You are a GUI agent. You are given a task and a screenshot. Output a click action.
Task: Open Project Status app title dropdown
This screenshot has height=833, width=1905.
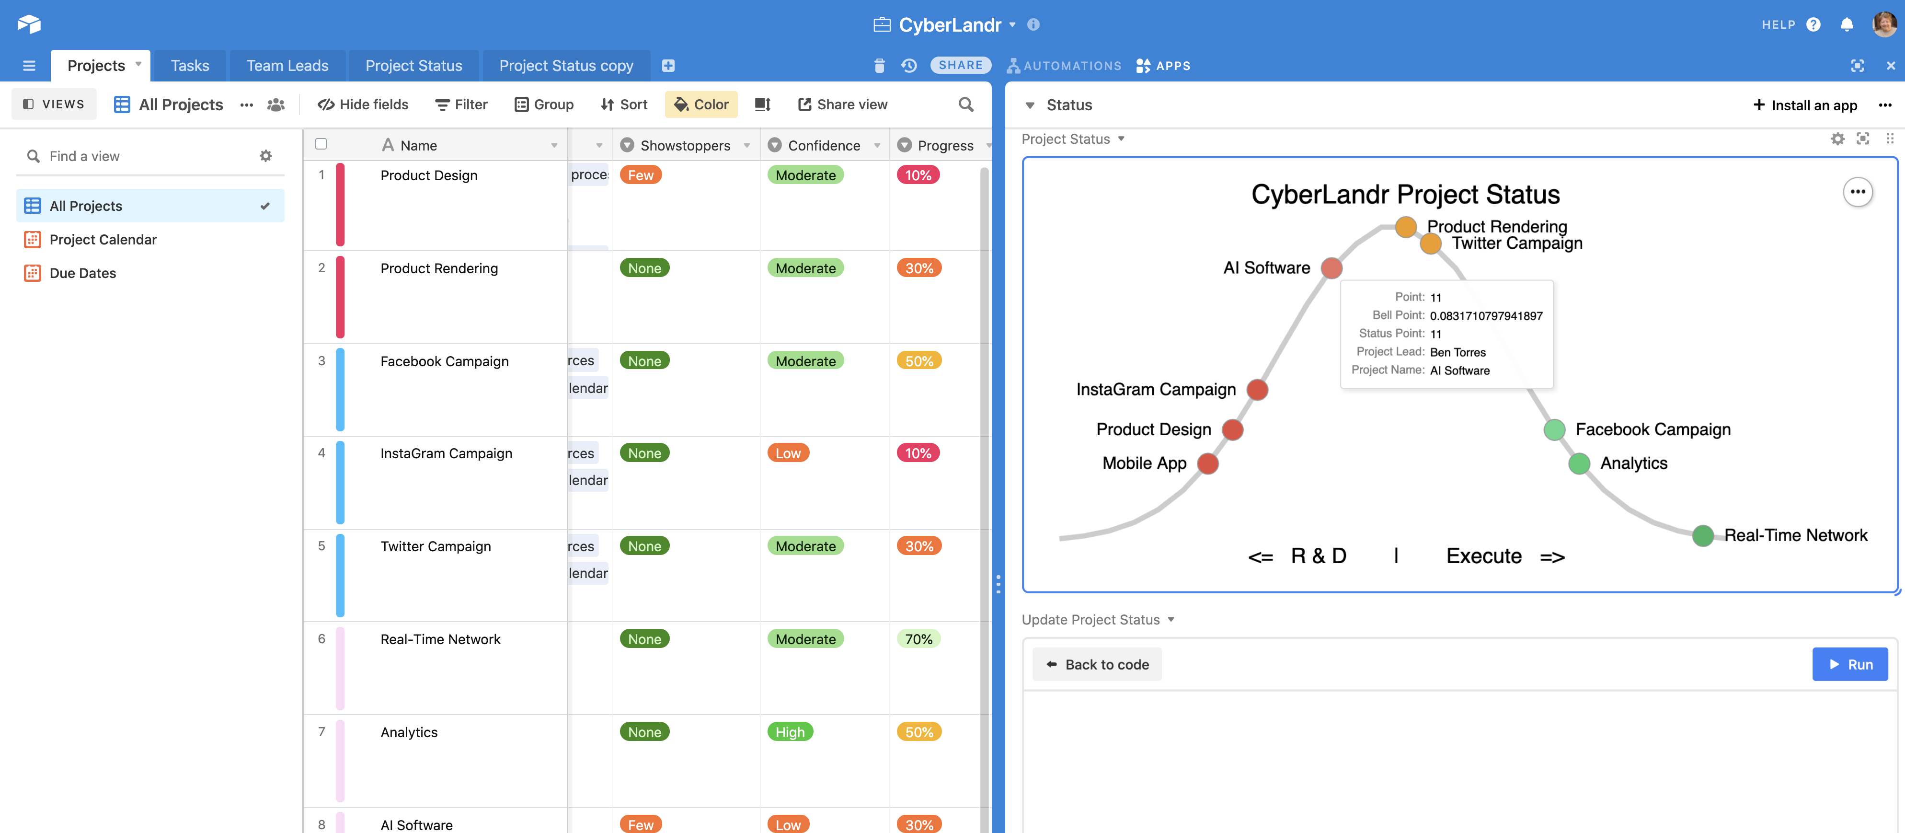(x=1121, y=139)
